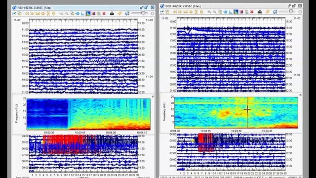
Task: Click forward arrow in PIX window toolbar
Action: pos(32,13)
